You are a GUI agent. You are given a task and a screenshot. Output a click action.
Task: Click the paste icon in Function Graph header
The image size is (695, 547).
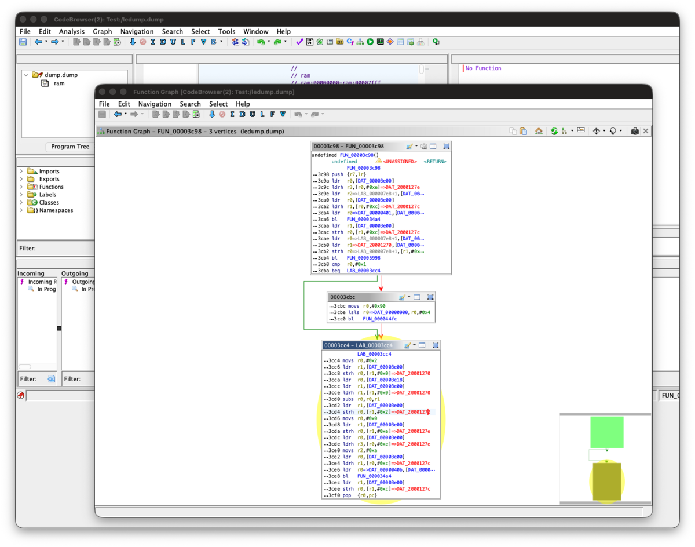coord(524,132)
